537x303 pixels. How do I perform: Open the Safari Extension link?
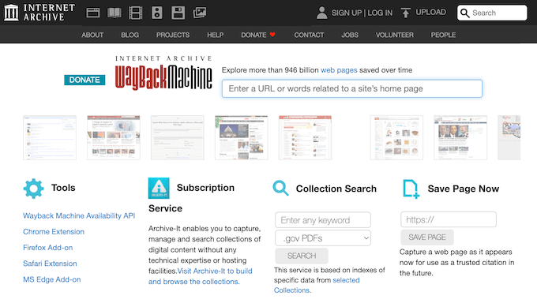tap(50, 264)
